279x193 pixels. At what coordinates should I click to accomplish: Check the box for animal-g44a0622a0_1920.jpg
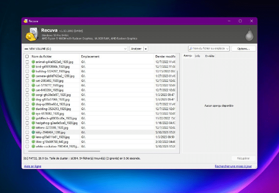point(27,62)
